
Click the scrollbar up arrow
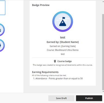[103, 2]
